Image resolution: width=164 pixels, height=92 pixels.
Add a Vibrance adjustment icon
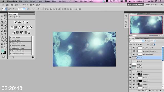12,27
